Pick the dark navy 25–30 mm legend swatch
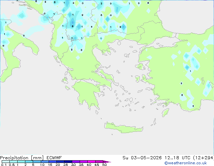The height and width of the screenshot is (166, 214). (x=69, y=162)
